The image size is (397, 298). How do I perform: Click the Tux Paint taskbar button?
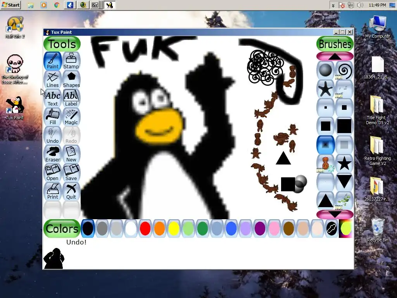[110, 5]
